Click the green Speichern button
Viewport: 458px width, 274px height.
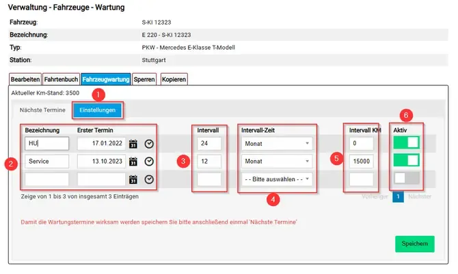click(x=415, y=244)
